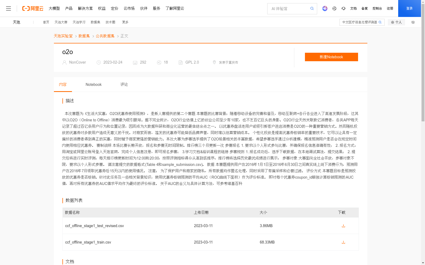Open the 权益 menu
425x265 pixels.
[x=102, y=8]
